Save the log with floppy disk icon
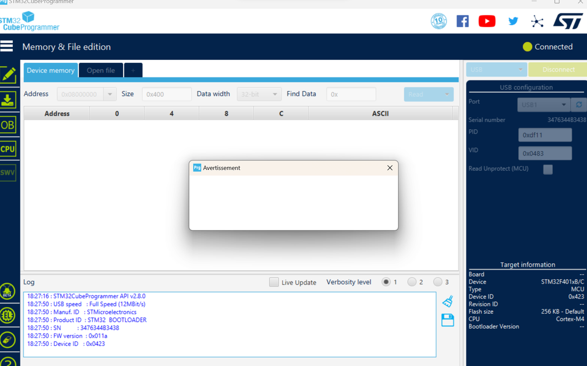This screenshot has height=366, width=587. [x=448, y=320]
